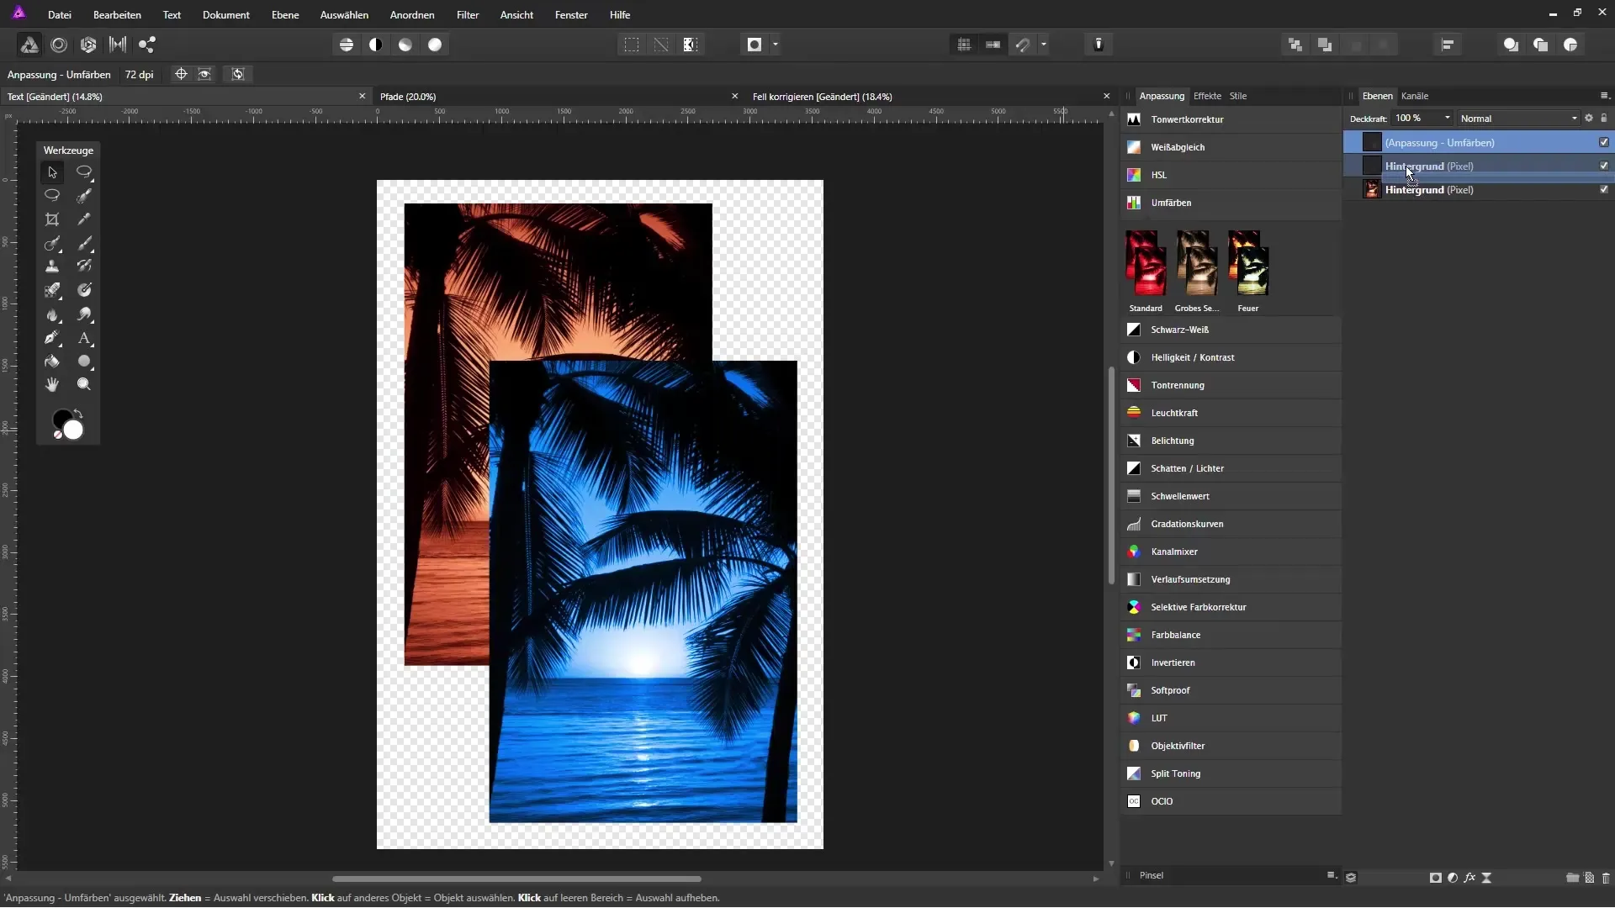
Task: Toggle visibility of the bottom Hintergrund layer
Action: coord(1604,189)
